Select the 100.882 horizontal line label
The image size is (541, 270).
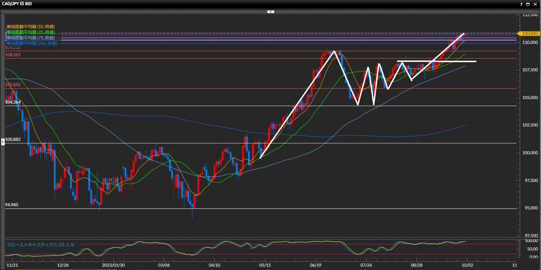13,139
